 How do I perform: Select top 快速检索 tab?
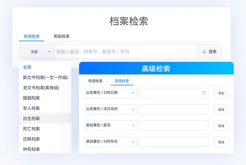click(32, 36)
